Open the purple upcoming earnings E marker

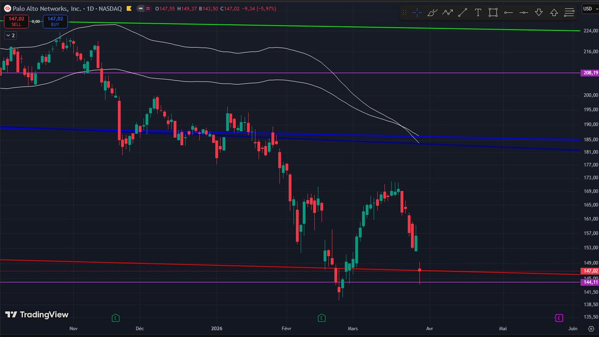[x=559, y=318]
